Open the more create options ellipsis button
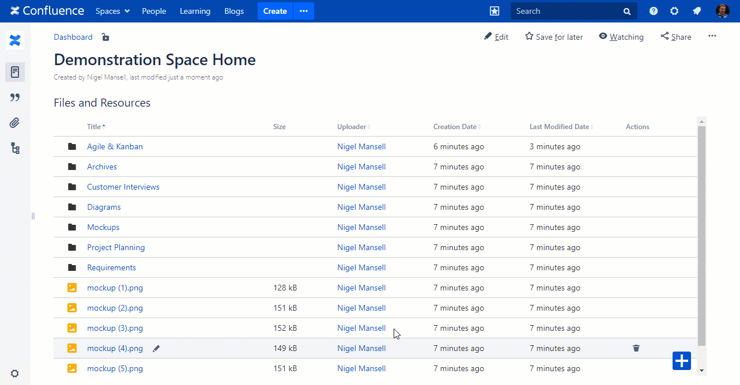This screenshot has height=385, width=740. coord(304,11)
